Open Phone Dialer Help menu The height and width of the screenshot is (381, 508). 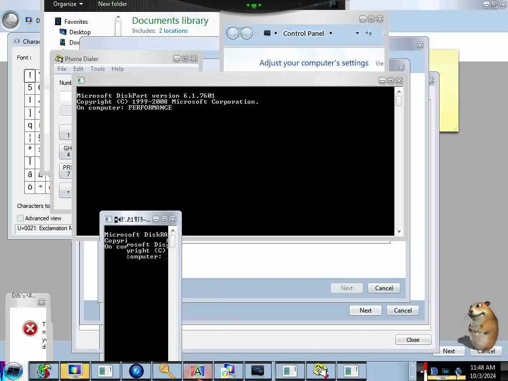tap(118, 68)
